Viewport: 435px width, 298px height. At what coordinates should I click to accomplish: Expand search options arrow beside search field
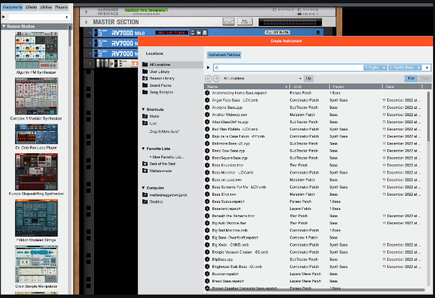pos(208,67)
